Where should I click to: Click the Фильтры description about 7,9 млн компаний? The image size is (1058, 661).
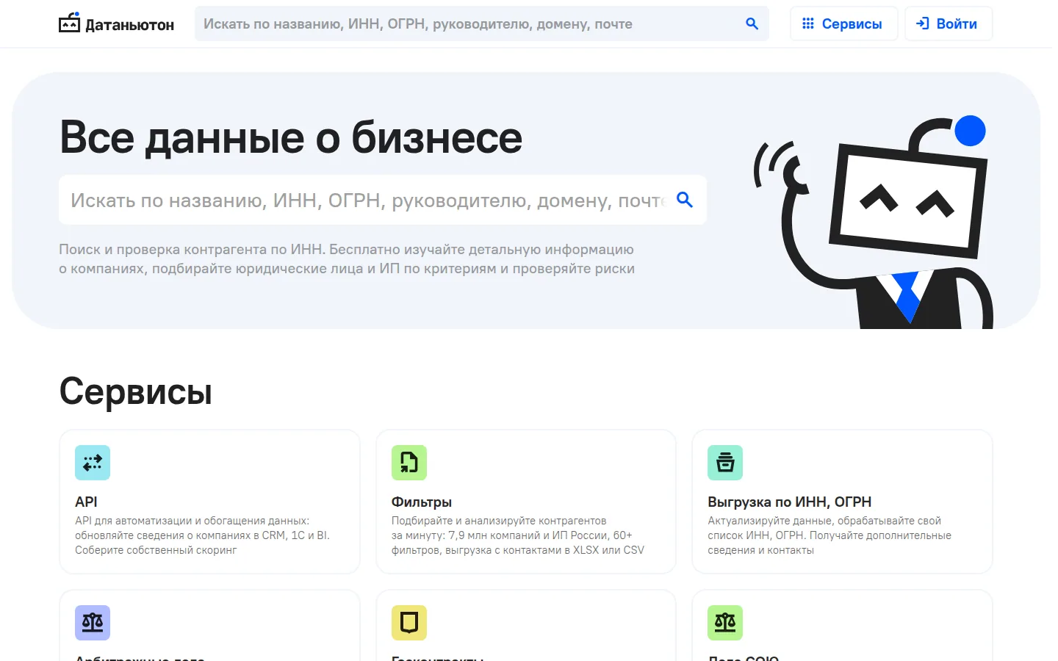[518, 535]
